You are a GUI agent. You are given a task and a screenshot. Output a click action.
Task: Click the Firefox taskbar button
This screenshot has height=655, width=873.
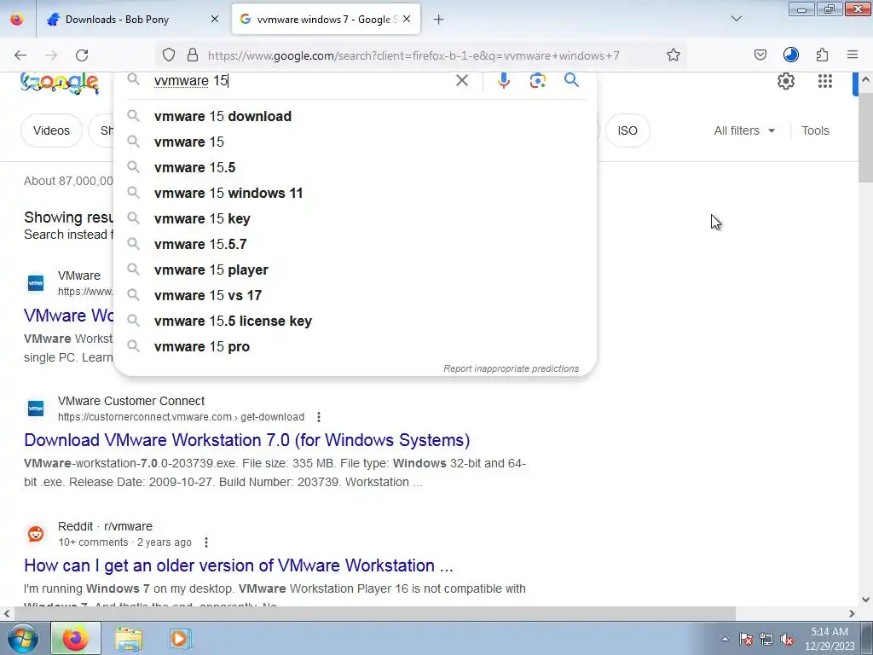pos(76,639)
